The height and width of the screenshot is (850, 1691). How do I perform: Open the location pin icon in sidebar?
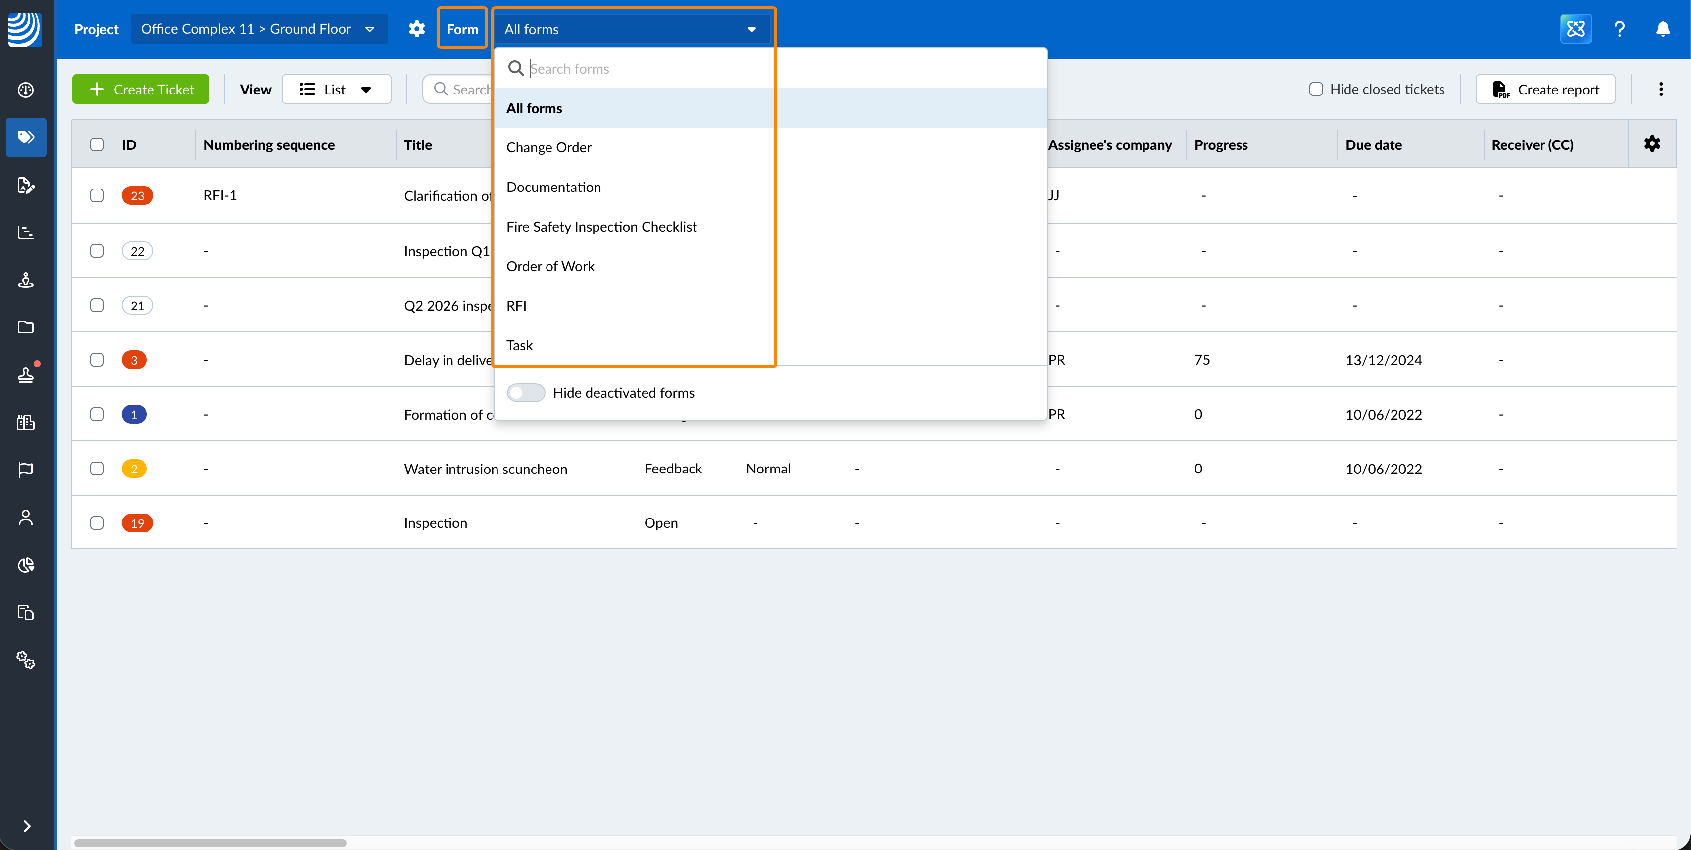(26, 280)
